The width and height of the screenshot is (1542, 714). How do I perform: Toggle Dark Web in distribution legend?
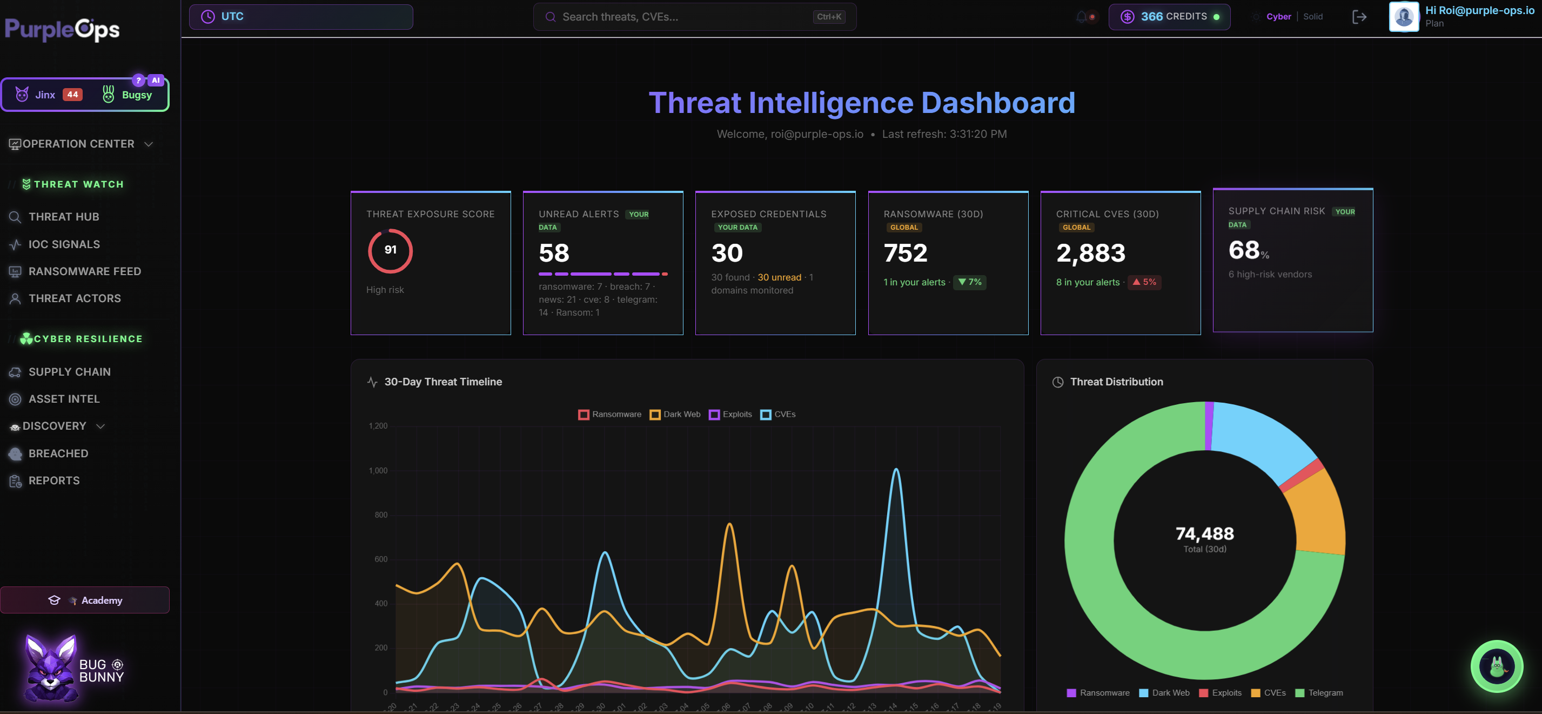pyautogui.click(x=1164, y=693)
